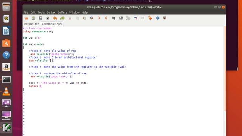Open the Help menu in GVIM
Image resolution: width=242 pixels, height=136 pixels.
(85, 12)
